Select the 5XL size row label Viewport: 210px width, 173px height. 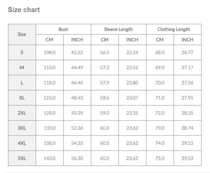click(22, 158)
